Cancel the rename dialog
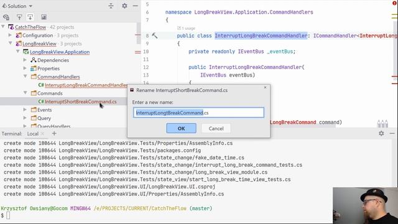This screenshot has height=224, width=398. tap(216, 128)
